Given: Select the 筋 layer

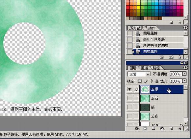Looking at the screenshot, I should 161,107.
